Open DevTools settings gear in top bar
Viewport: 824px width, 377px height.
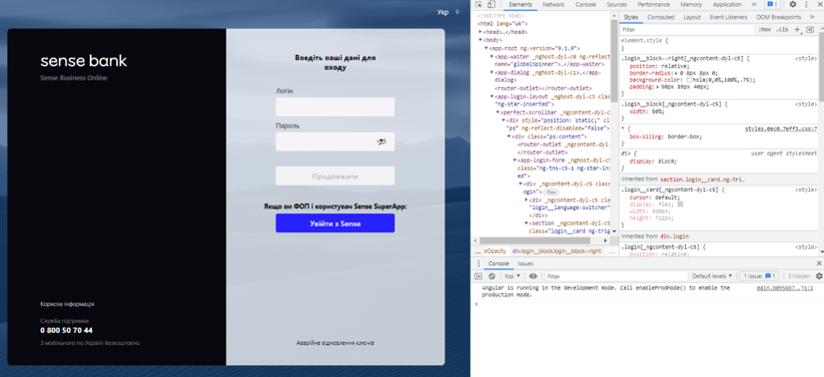click(793, 4)
